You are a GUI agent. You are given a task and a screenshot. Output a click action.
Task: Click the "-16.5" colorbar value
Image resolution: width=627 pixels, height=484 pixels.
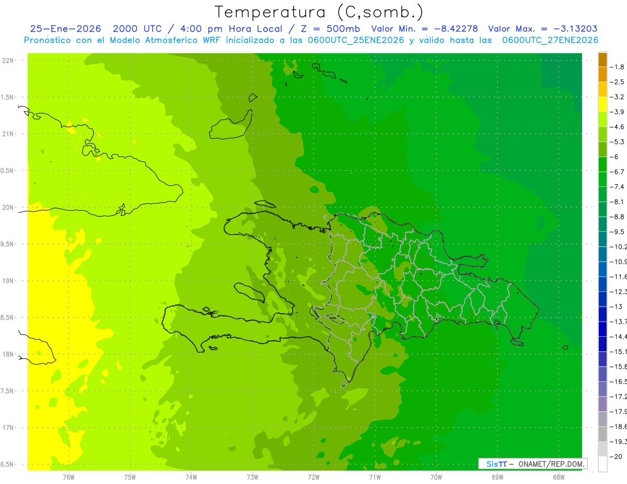pos(619,381)
